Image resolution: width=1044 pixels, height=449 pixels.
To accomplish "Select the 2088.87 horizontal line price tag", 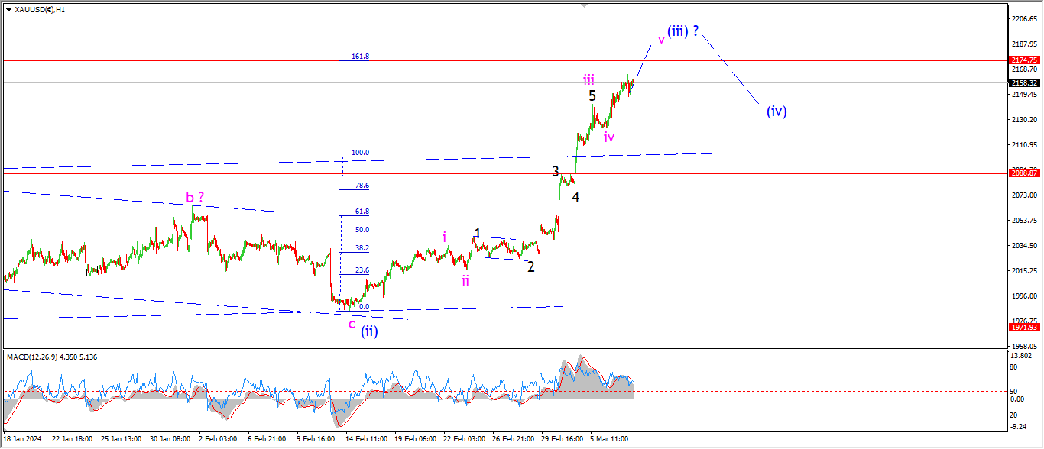I will click(1023, 173).
